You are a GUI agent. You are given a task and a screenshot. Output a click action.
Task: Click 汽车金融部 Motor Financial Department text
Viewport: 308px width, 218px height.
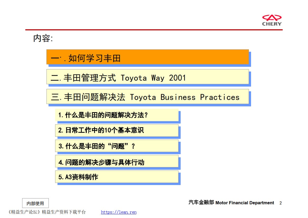click(231, 202)
